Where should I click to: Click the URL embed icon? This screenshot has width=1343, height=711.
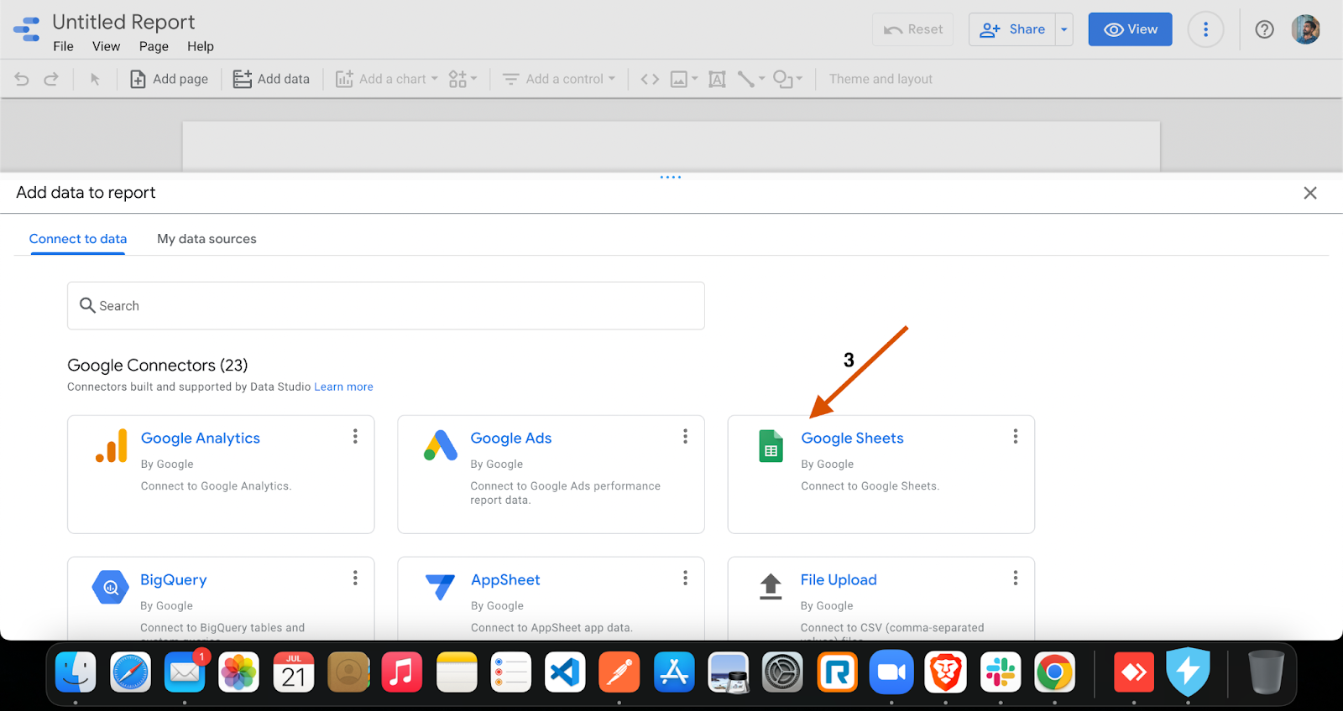tap(650, 79)
